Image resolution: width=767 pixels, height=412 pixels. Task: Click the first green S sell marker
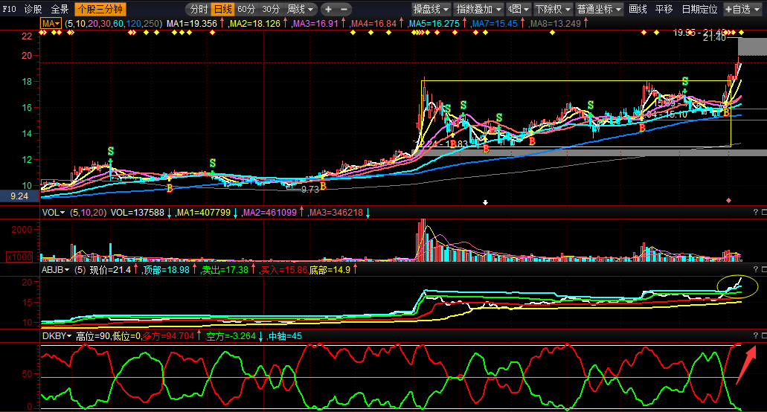111,152
